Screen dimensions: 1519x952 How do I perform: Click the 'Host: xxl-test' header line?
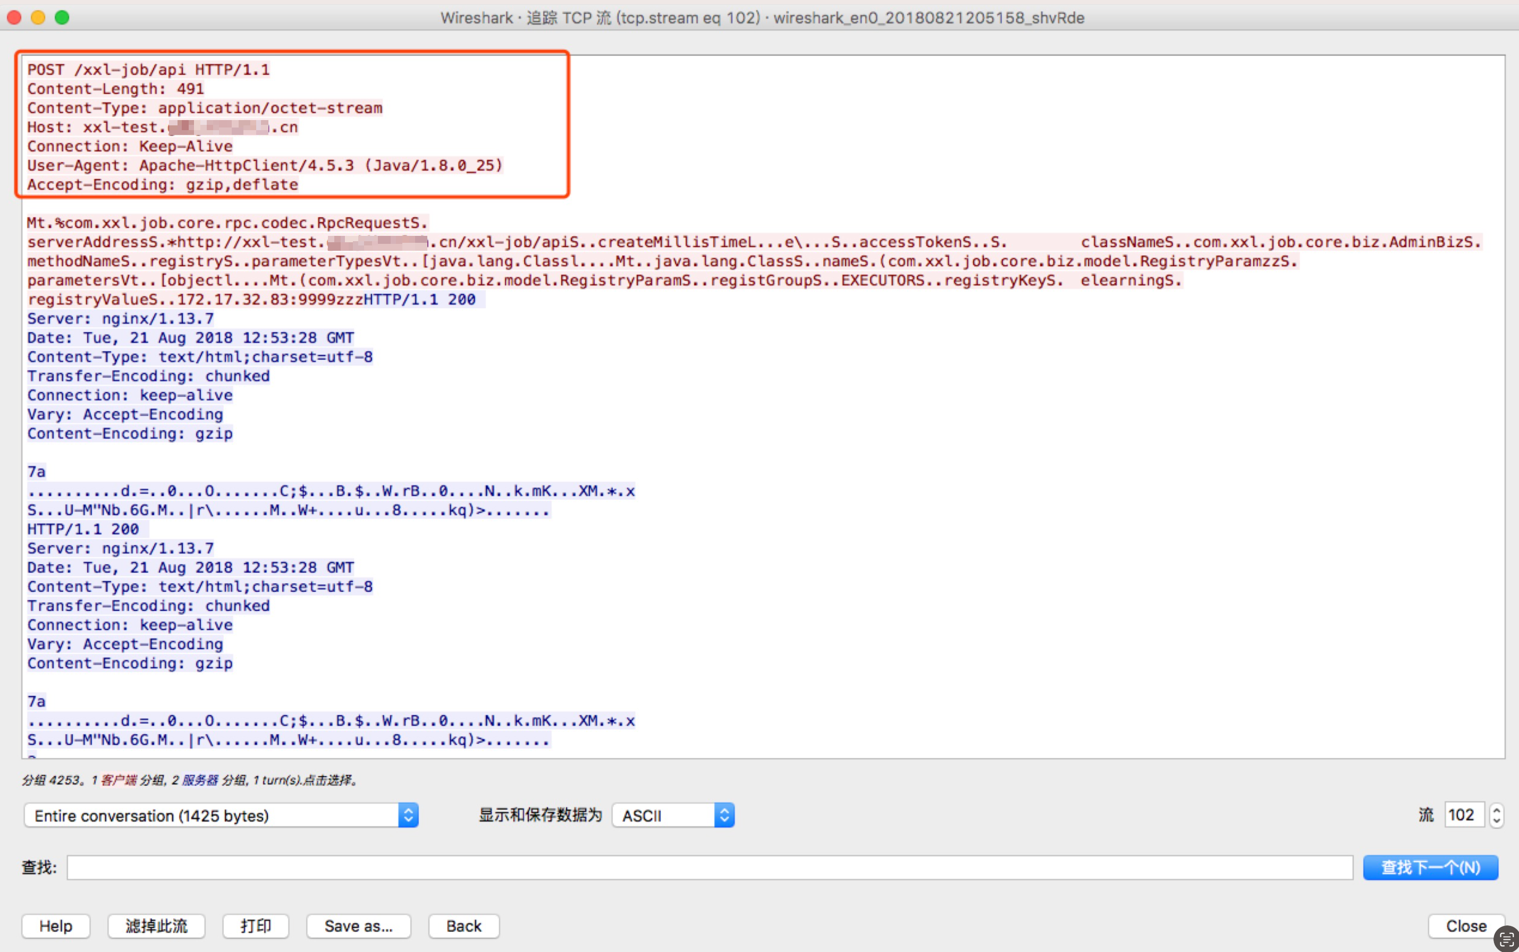coord(163,127)
